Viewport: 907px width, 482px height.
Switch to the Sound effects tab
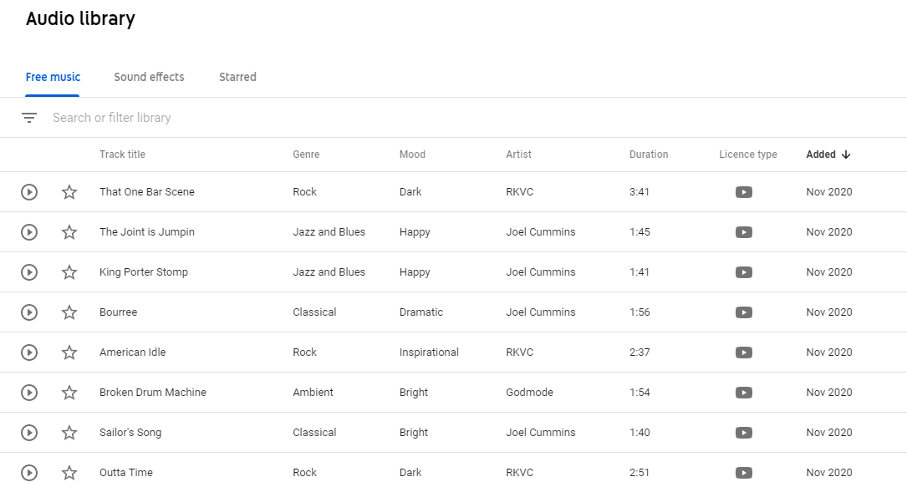[x=149, y=77]
